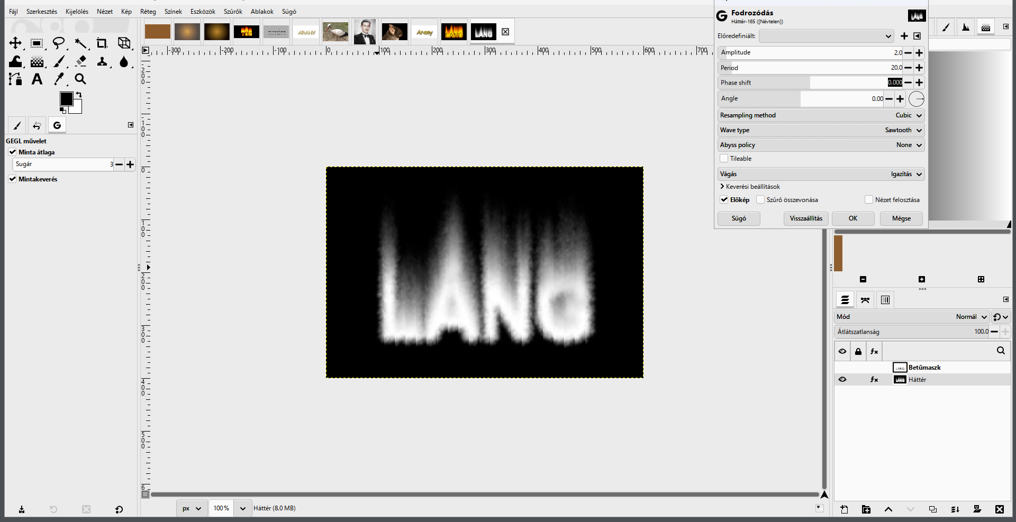Open the Abyss policy dropdown
The image size is (1016, 522).
click(821, 145)
